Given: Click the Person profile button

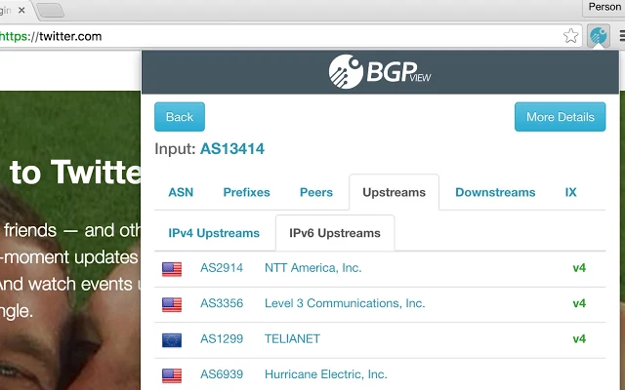Looking at the screenshot, I should 604,7.
